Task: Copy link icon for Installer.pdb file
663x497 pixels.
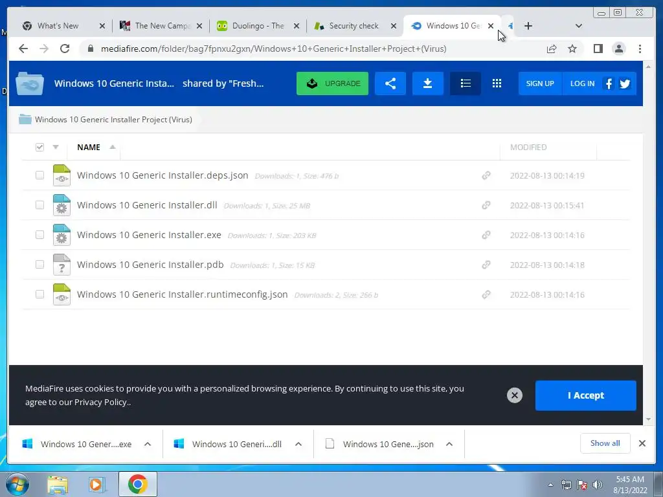Action: coord(486,265)
